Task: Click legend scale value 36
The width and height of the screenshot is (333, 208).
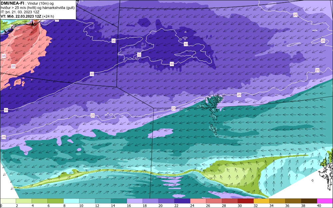Action: [x=287, y=206]
